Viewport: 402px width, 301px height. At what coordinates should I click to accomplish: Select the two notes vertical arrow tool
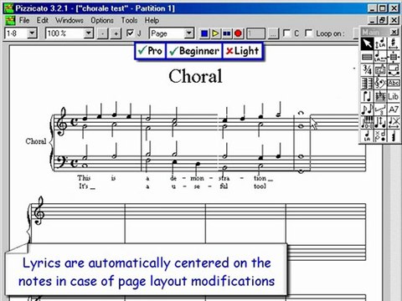point(380,122)
